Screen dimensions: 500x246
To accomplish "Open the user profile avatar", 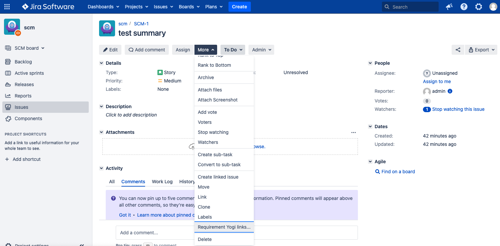I will [493, 7].
